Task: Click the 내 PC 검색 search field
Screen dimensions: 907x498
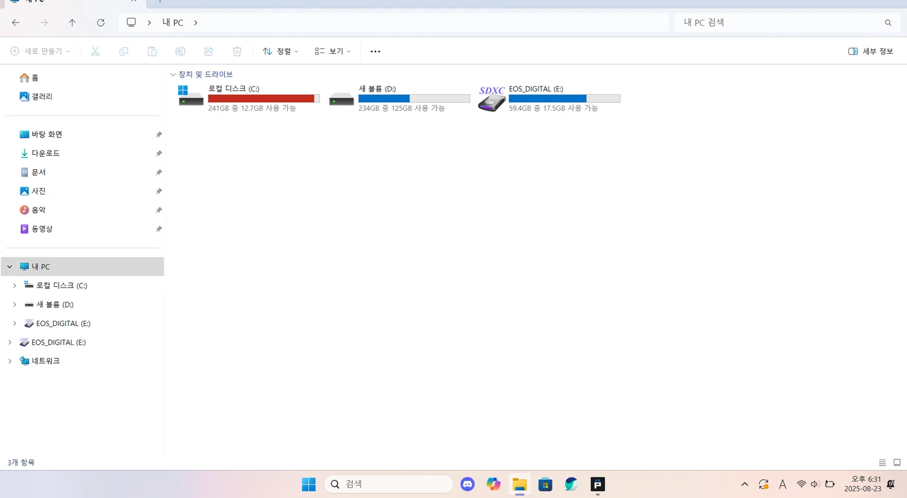Action: [787, 23]
